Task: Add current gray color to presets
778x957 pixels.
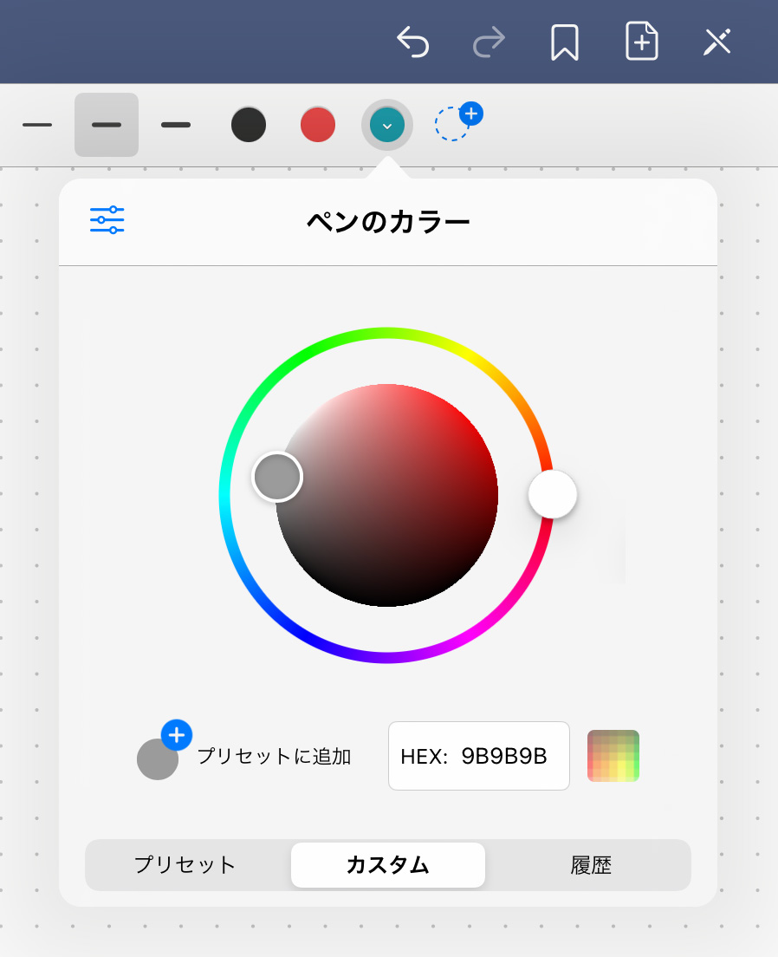Action: (164, 750)
